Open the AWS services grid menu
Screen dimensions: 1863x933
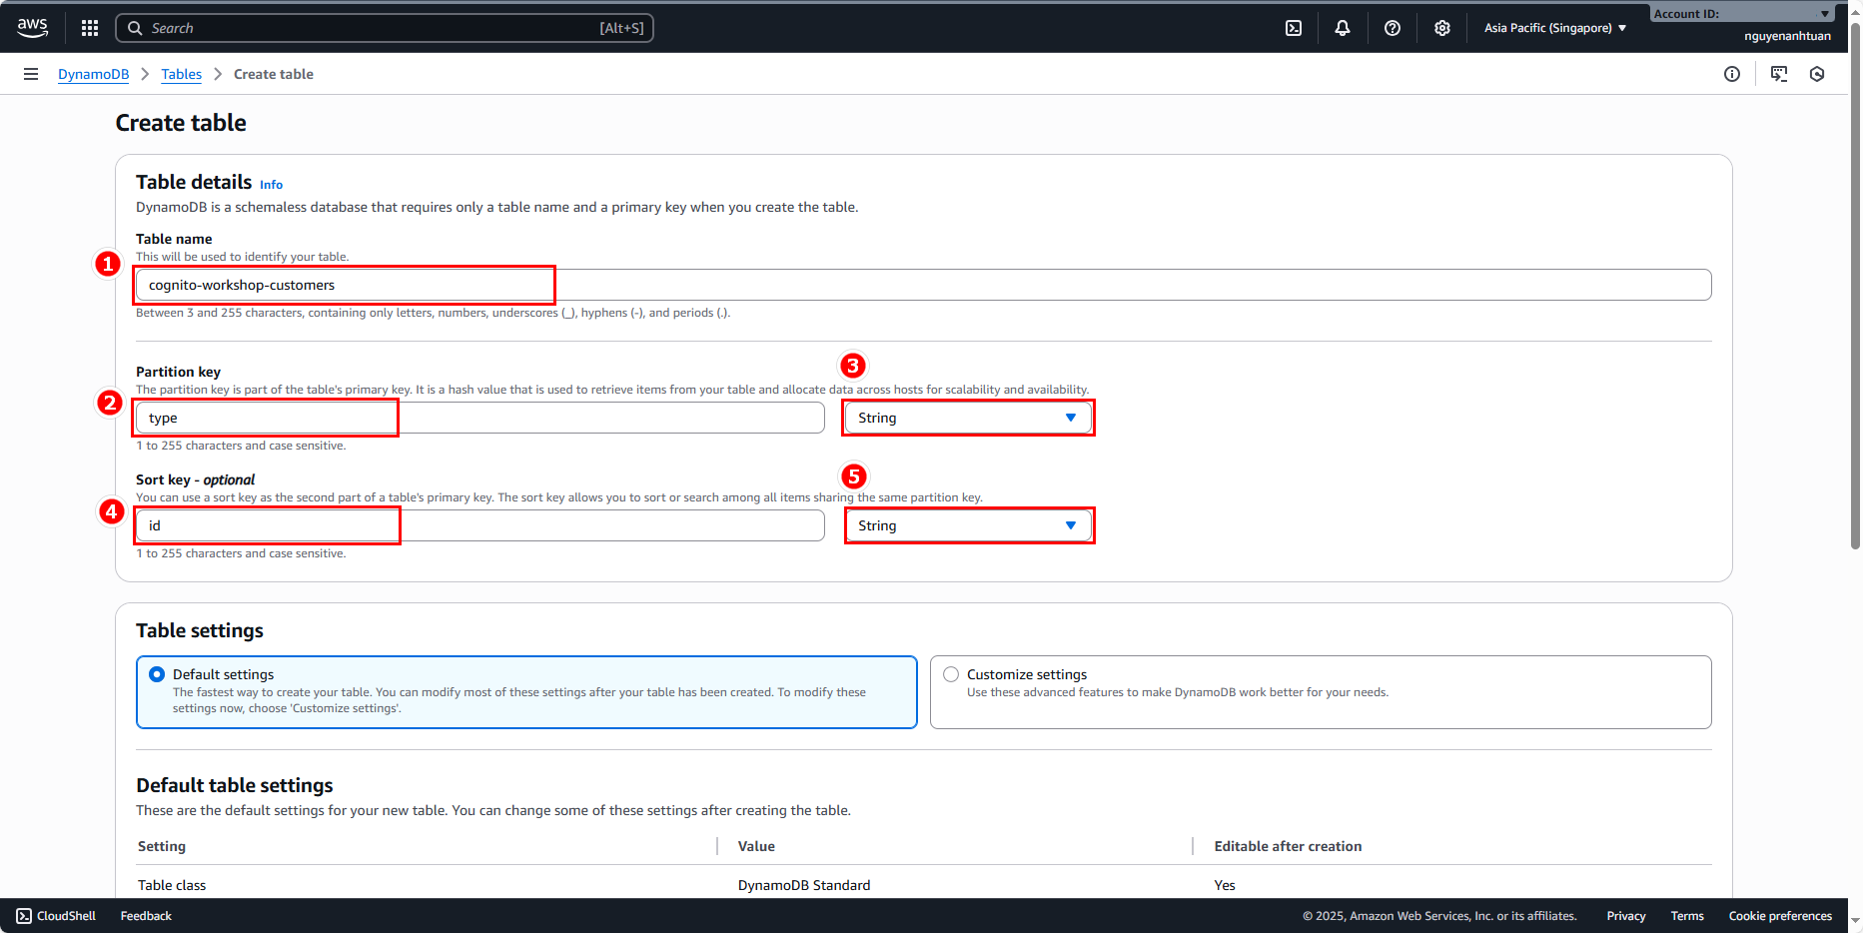click(x=90, y=28)
